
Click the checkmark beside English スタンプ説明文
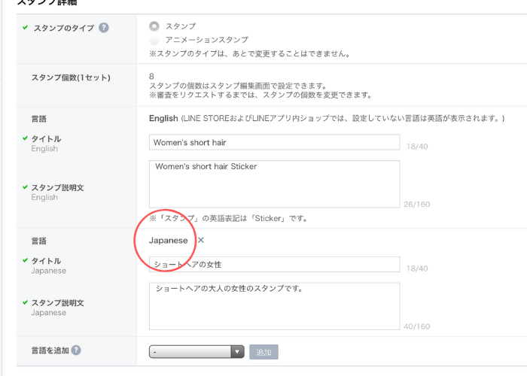(25, 187)
